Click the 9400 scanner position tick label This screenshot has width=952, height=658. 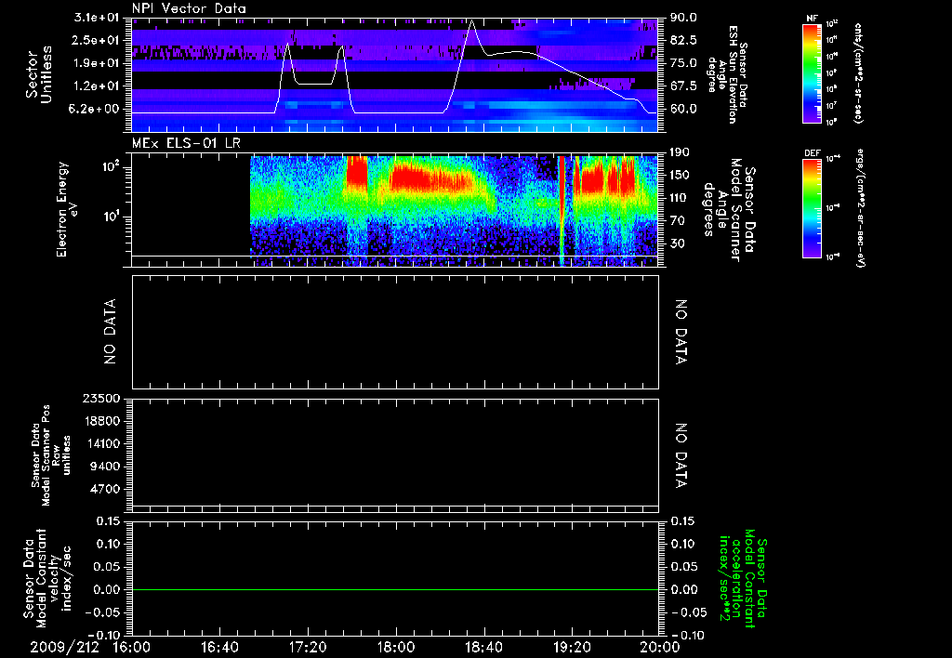tap(104, 467)
